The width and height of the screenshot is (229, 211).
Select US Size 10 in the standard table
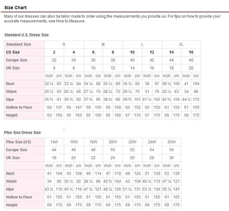click(x=132, y=52)
